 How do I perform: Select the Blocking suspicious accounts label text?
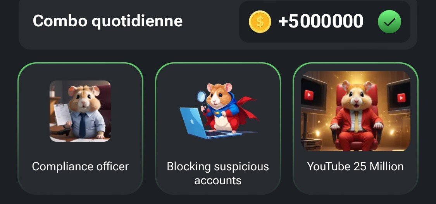(218, 173)
